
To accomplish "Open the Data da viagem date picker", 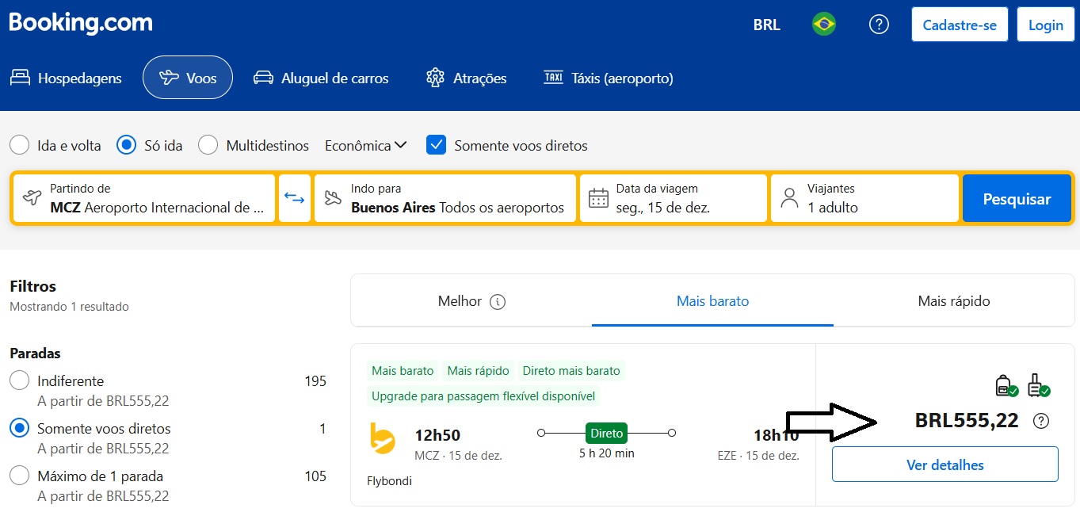I will tap(674, 198).
